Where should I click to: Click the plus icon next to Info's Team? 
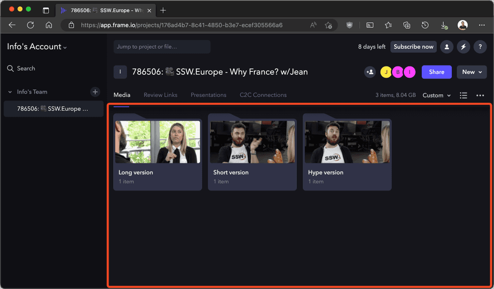point(95,92)
